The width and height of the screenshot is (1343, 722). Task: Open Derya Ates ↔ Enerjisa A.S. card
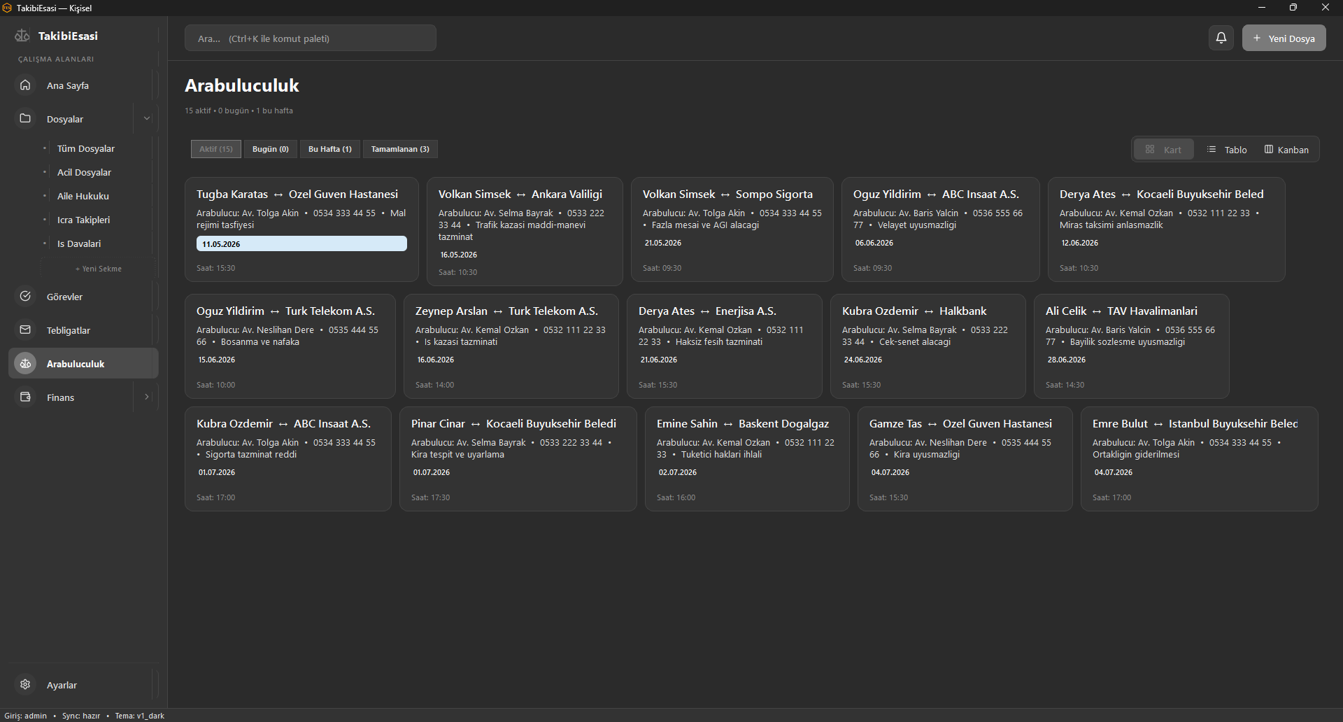pos(725,346)
